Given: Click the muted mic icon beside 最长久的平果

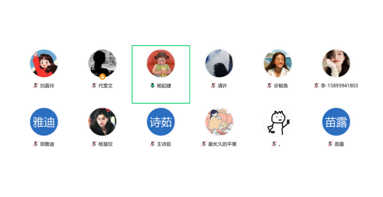Looking at the screenshot, I should pos(204,144).
